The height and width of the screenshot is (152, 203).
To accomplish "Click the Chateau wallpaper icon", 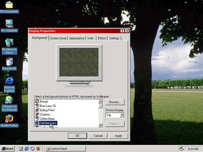I will (37, 115).
